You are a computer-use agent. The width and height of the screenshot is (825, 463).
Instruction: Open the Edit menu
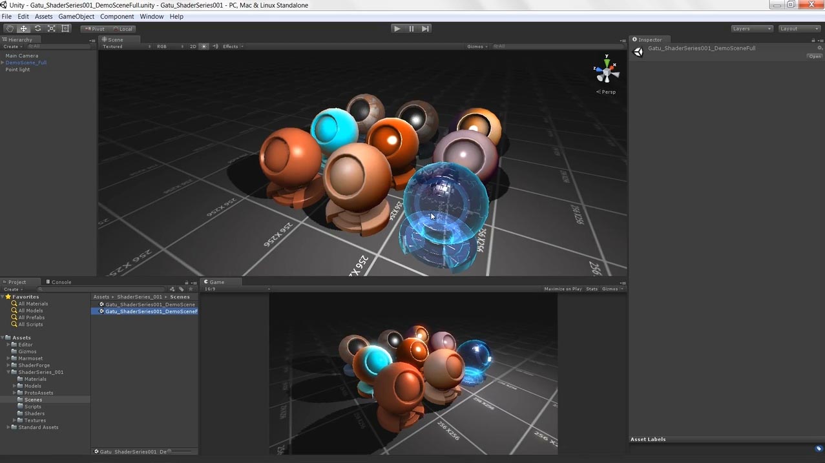click(x=23, y=17)
